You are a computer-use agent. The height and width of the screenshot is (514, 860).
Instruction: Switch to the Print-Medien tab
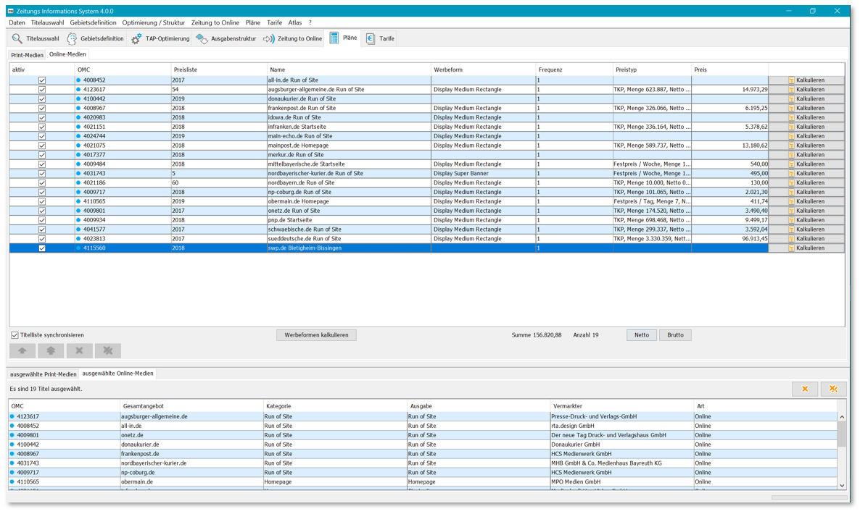pos(27,55)
